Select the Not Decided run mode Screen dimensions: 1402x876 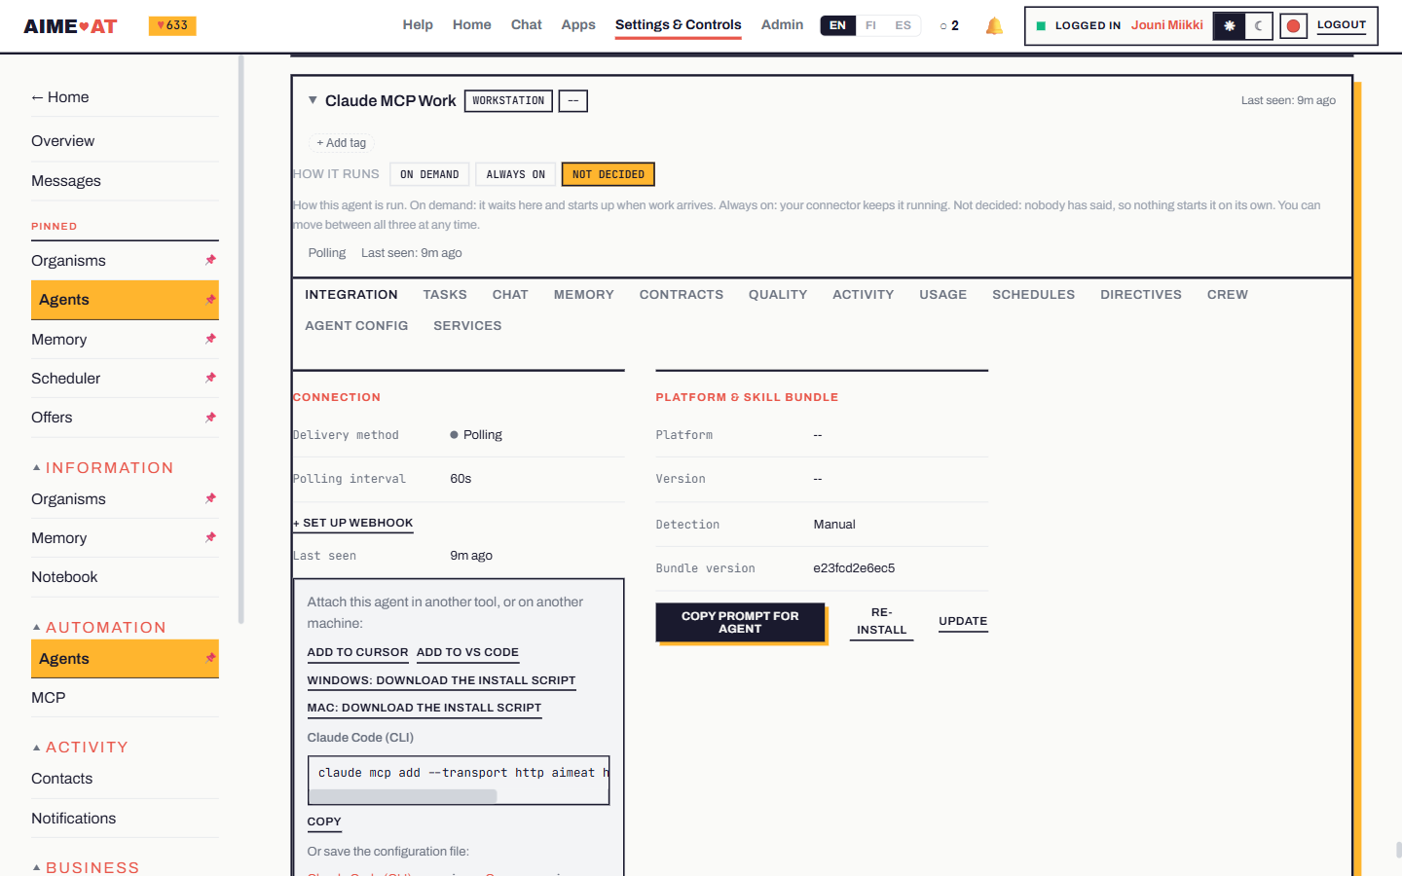click(x=609, y=174)
